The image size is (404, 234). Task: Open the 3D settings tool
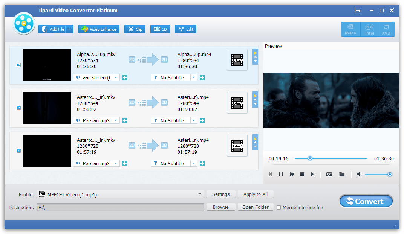tap(160, 29)
